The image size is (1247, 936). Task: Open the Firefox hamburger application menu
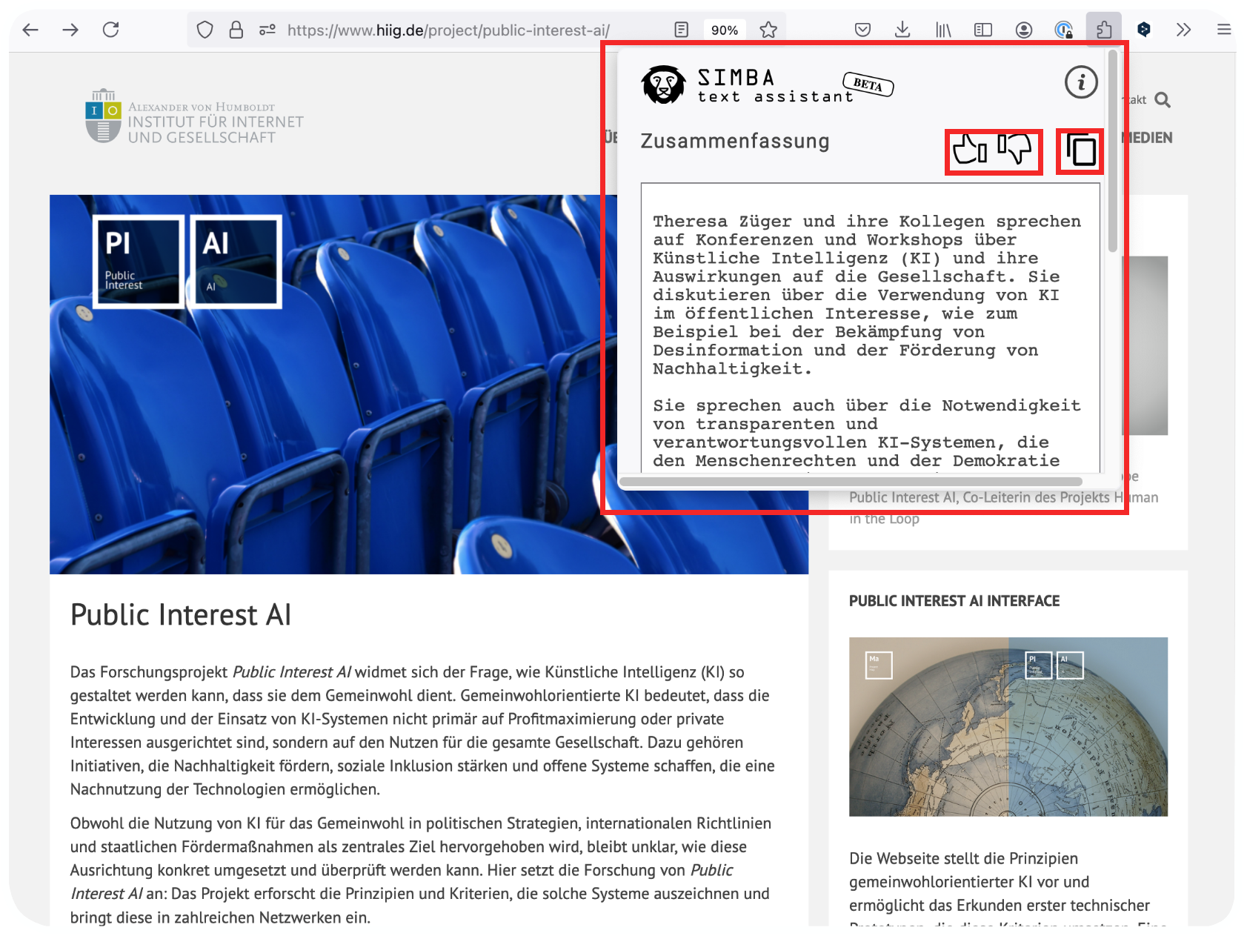pyautogui.click(x=1224, y=30)
